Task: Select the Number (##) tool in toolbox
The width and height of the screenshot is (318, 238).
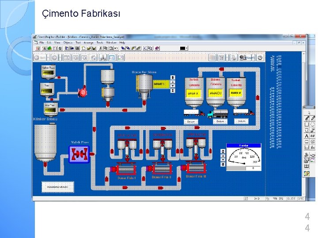Action: (x=313, y=136)
